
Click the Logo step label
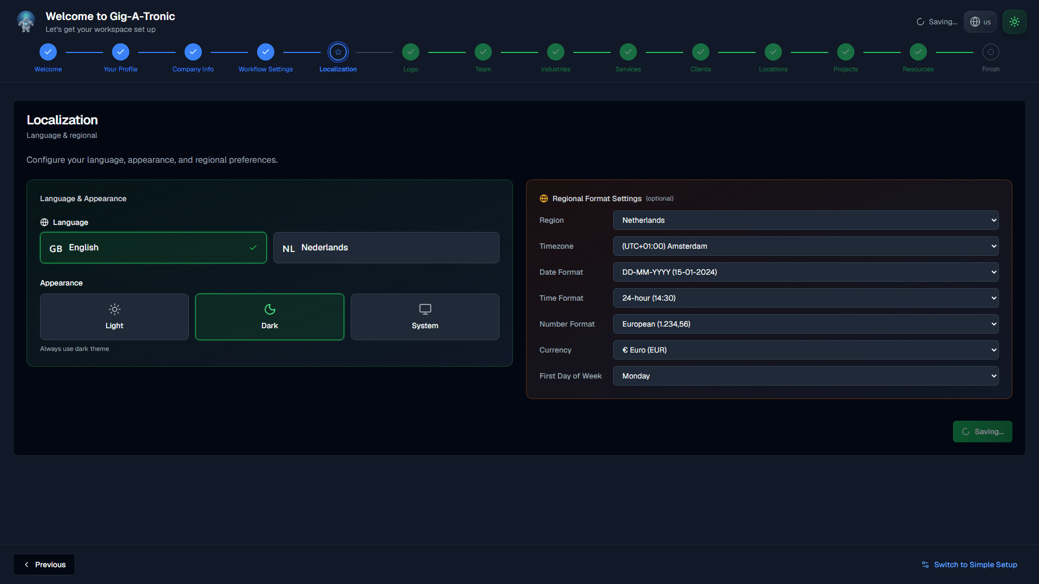411,69
